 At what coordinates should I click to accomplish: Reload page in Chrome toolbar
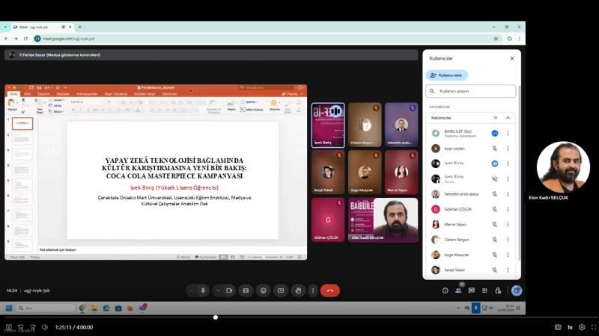[x=25, y=39]
